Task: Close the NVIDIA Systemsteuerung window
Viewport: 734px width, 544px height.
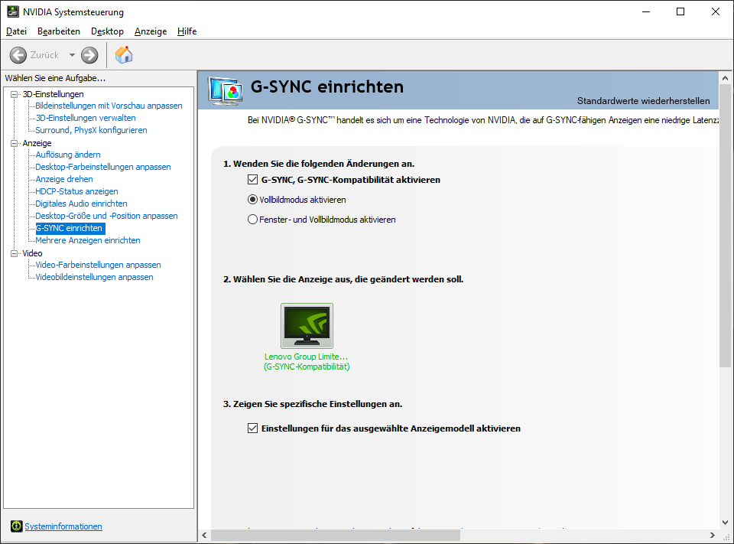Action: click(716, 11)
